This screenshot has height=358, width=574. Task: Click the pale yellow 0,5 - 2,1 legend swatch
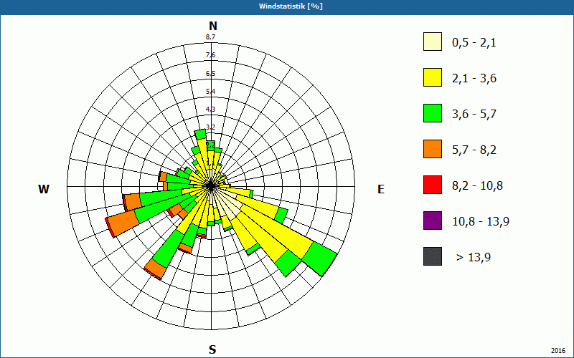click(433, 42)
